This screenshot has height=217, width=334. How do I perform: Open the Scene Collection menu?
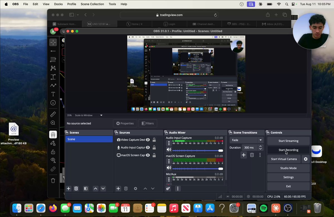click(92, 4)
